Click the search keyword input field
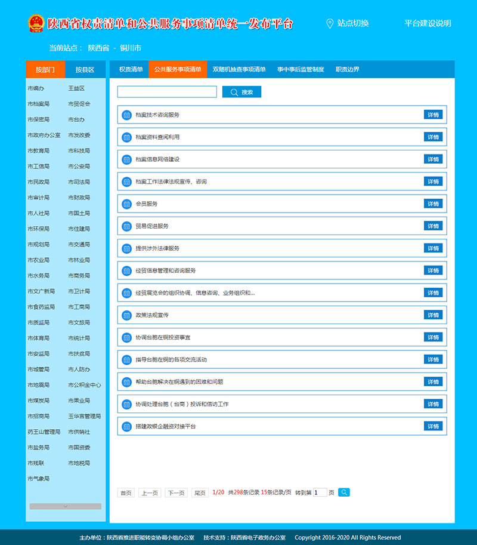The width and height of the screenshot is (477, 545). pos(167,92)
